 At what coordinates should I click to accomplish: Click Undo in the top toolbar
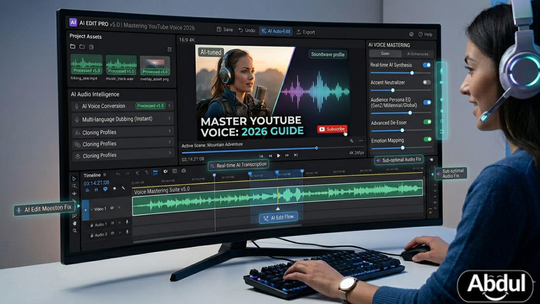tap(247, 30)
